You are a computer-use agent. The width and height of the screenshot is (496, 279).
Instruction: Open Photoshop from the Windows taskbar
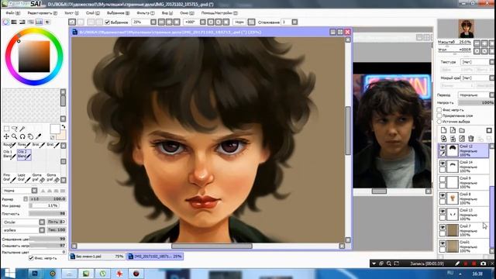[x=34, y=274]
